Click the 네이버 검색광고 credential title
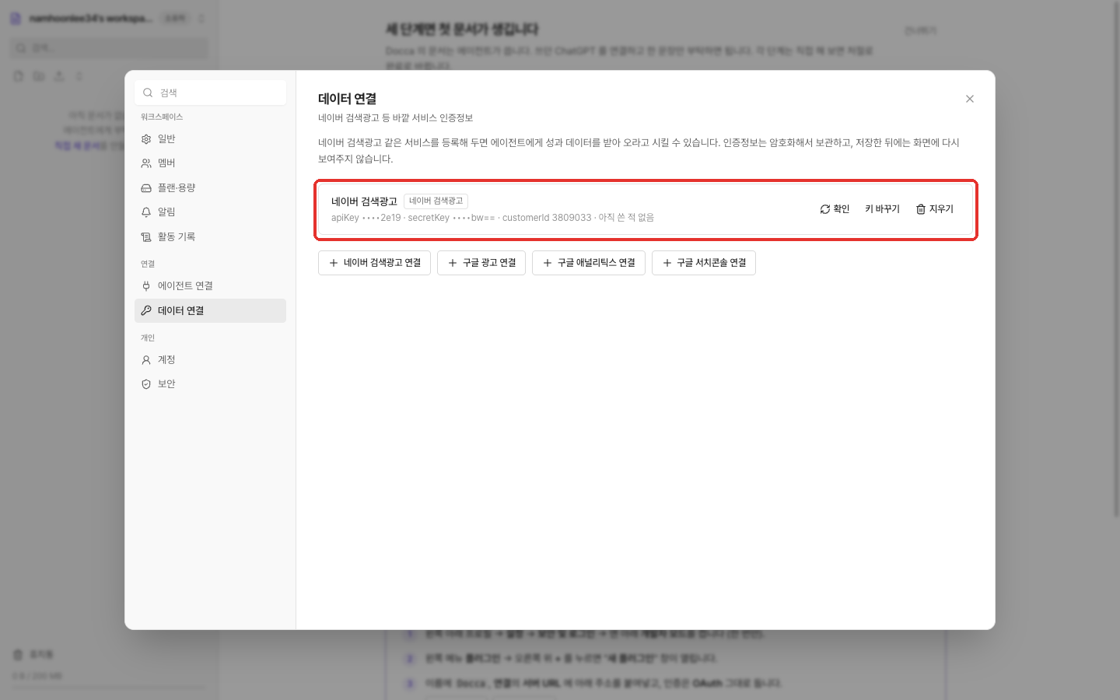The image size is (1120, 700). (x=364, y=201)
